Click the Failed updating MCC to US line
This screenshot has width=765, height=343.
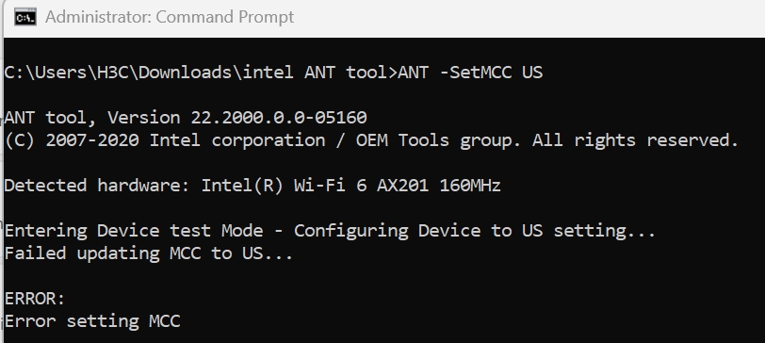[149, 253]
